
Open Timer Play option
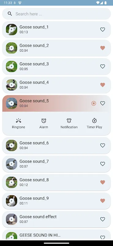94,124
